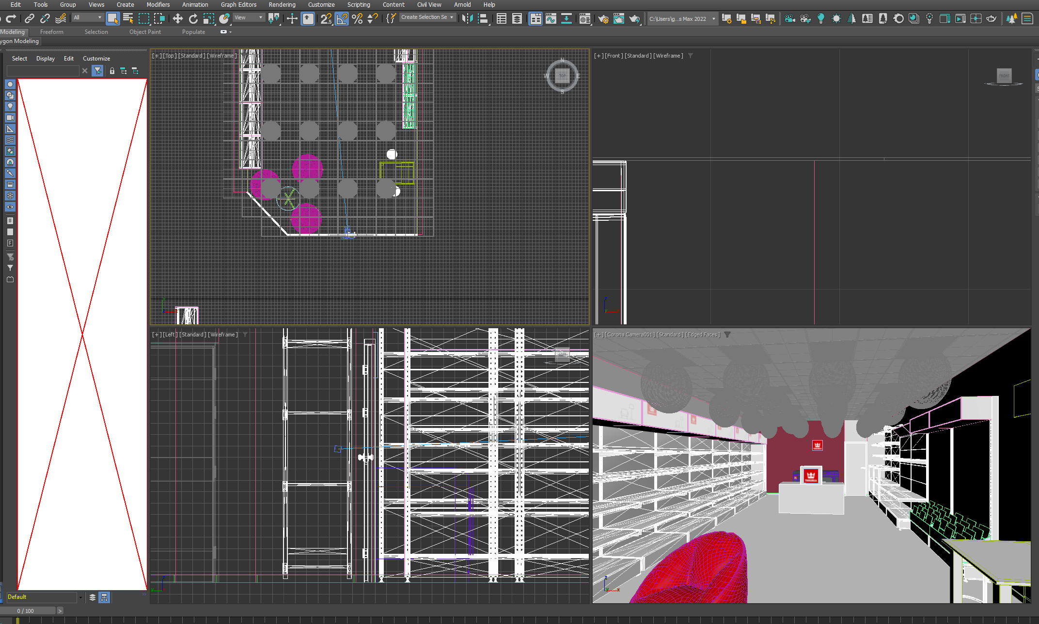Viewport: 1039px width, 624px height.
Task: Toggle Angle Snap on
Action: point(342,18)
